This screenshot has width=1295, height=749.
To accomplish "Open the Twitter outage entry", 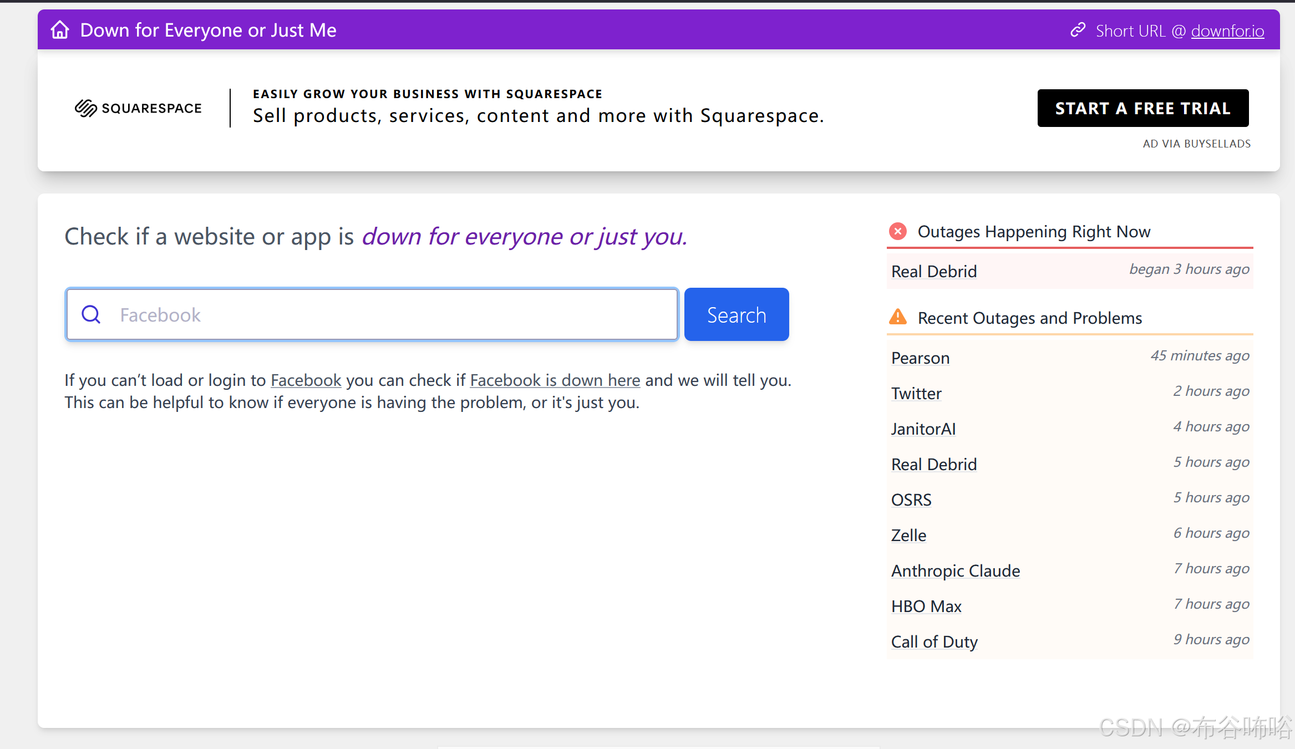I will [x=916, y=394].
